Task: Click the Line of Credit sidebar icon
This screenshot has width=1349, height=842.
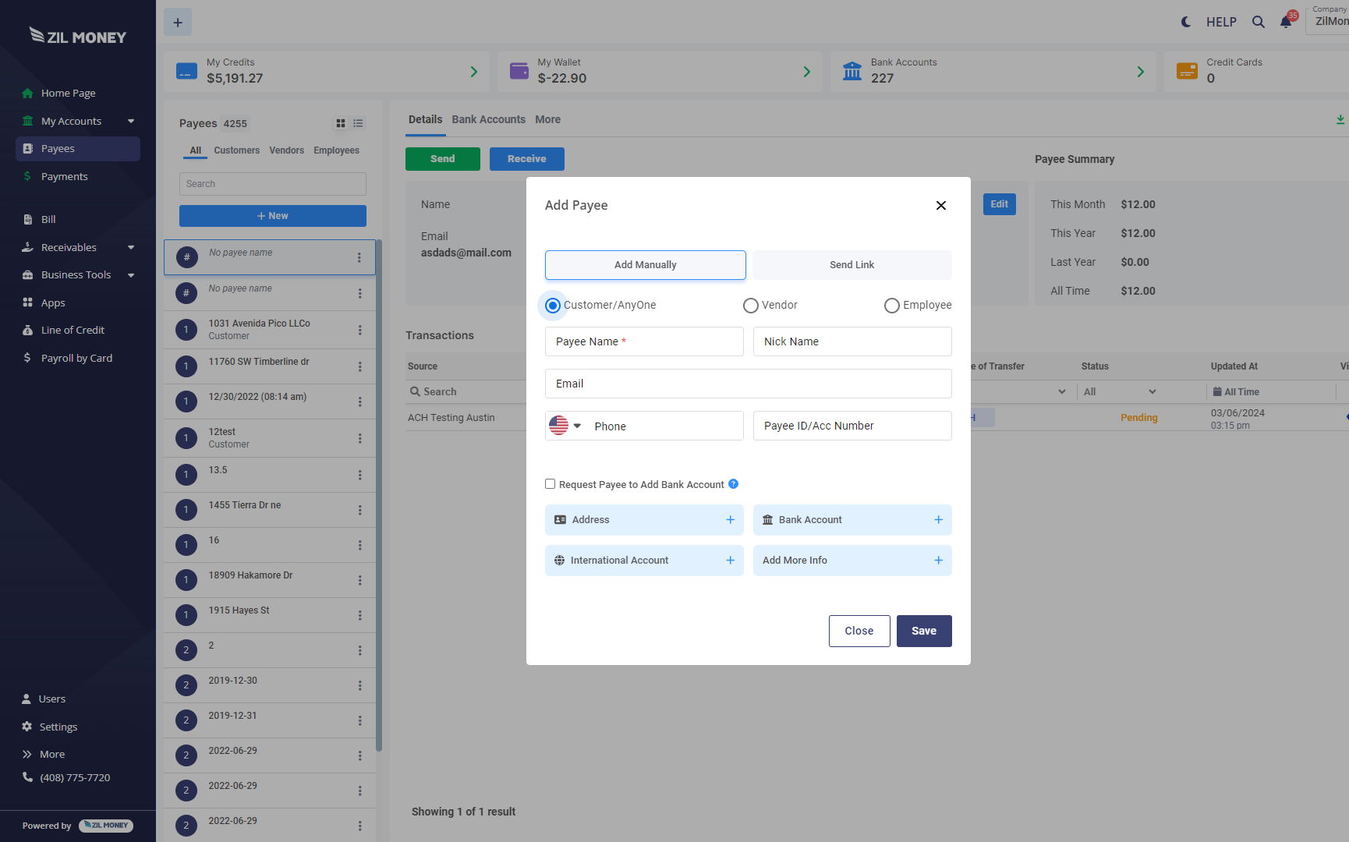Action: [x=27, y=330]
